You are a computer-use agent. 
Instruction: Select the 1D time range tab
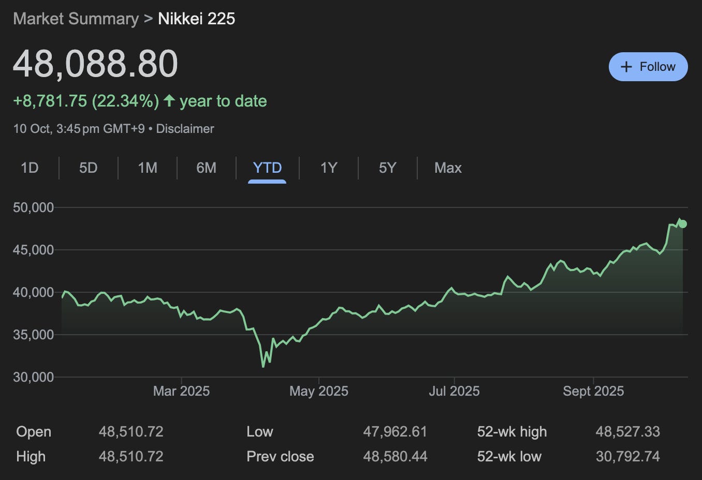coord(30,168)
